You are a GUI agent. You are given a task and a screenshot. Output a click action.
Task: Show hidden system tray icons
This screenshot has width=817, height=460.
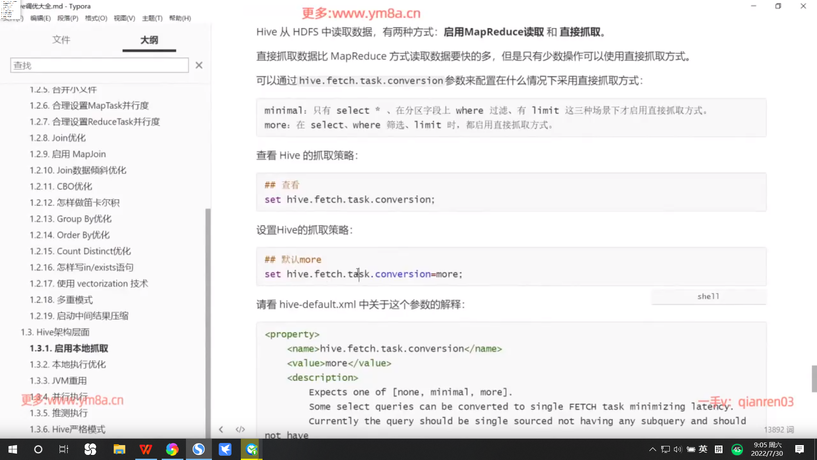652,449
